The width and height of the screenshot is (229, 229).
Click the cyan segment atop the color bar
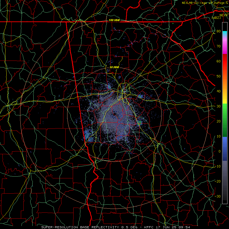point(225,33)
